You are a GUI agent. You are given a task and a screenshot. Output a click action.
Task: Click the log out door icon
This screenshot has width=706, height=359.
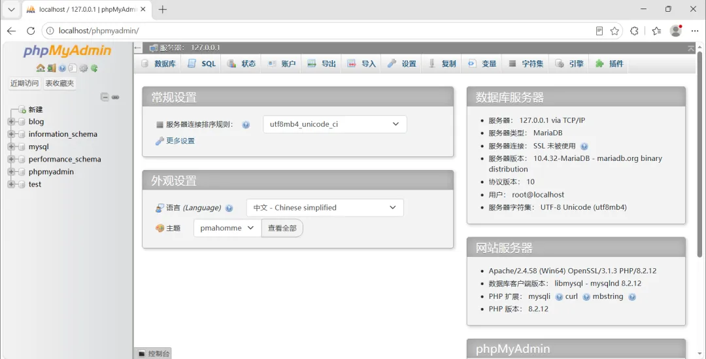click(x=52, y=68)
